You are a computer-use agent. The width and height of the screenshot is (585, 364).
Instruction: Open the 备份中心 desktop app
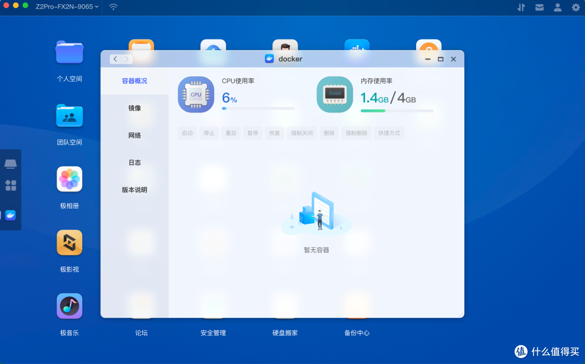[357, 333]
